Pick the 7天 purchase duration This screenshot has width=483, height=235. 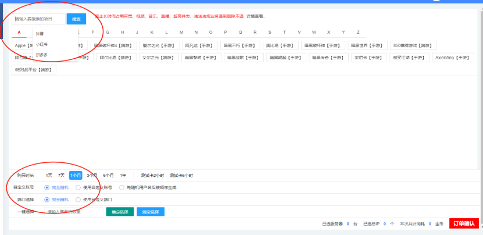point(61,175)
